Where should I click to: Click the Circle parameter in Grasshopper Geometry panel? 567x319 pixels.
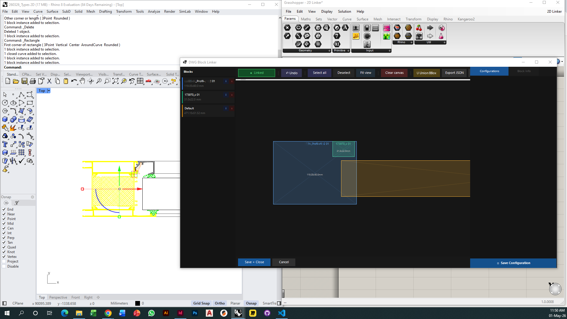[x=299, y=28]
